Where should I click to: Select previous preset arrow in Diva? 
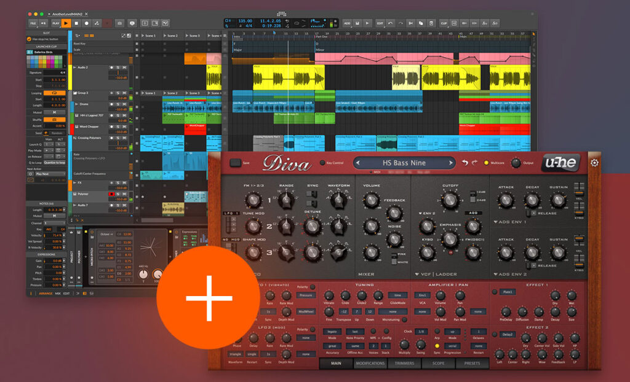click(x=358, y=163)
